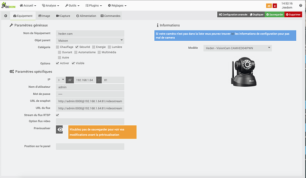This screenshot has width=306, height=178.
Task: Switch to the Equipement tab
Action: (x=23, y=16)
